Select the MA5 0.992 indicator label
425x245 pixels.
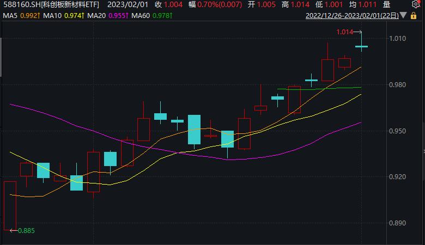click(x=21, y=16)
